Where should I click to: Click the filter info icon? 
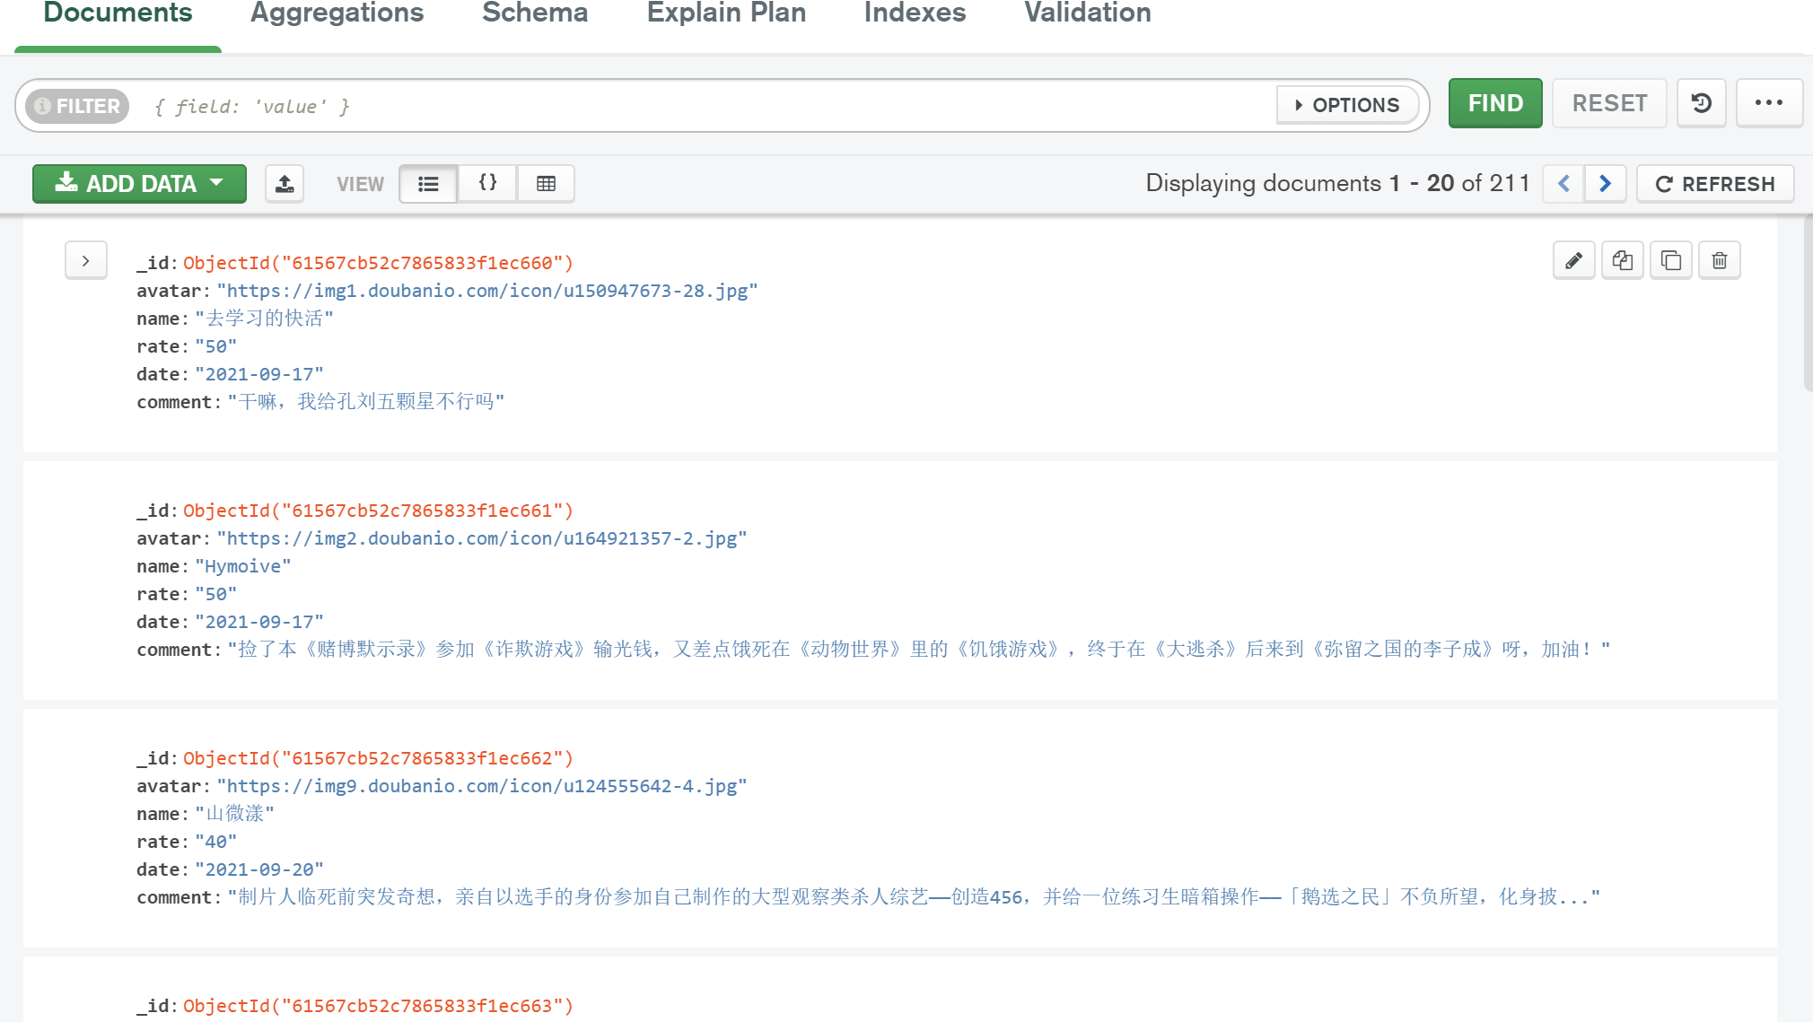click(42, 106)
